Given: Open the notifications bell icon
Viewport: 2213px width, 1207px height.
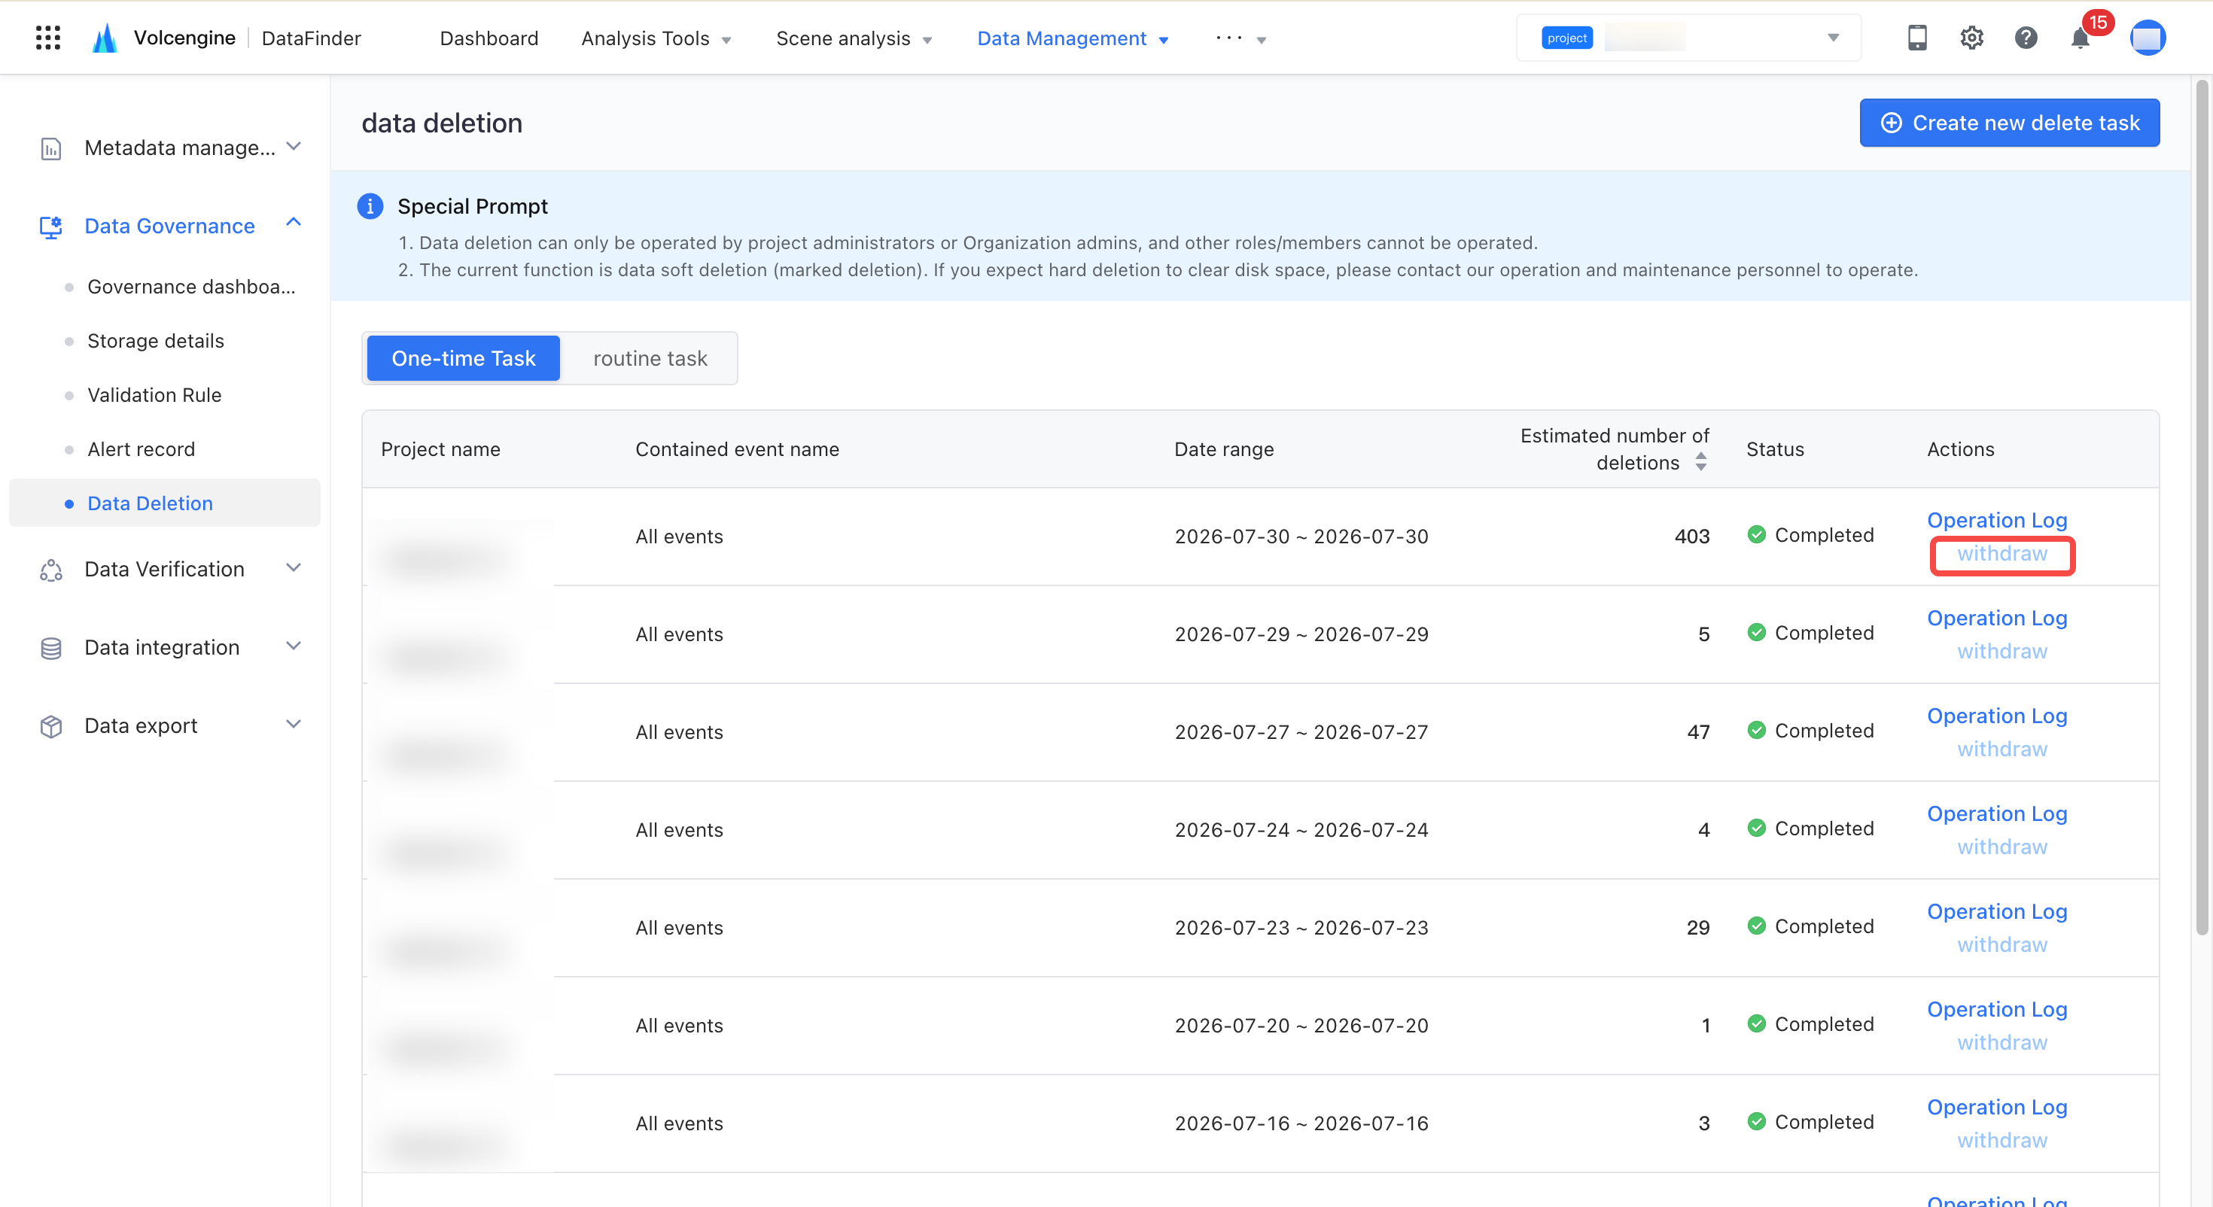Looking at the screenshot, I should [2080, 38].
